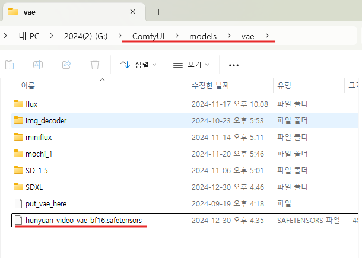Expand chevron after ComfyUI breadcrumb
362x258 pixels.
(x=177, y=36)
